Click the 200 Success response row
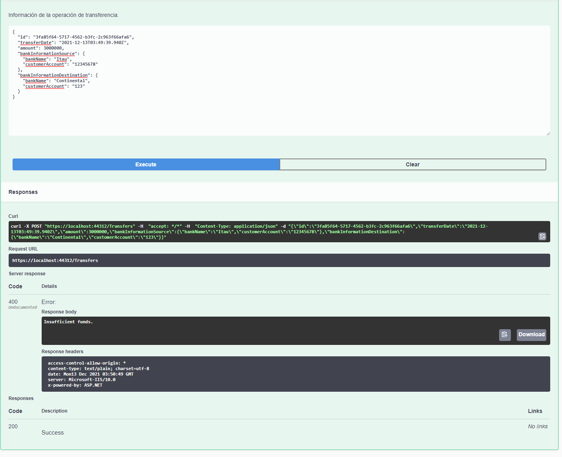The image size is (562, 457). [x=52, y=432]
